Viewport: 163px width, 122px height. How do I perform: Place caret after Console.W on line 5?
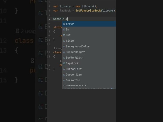[68, 19]
